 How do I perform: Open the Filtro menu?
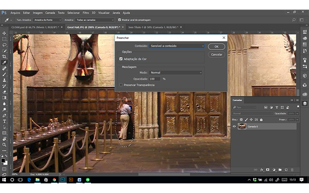tap(86, 13)
